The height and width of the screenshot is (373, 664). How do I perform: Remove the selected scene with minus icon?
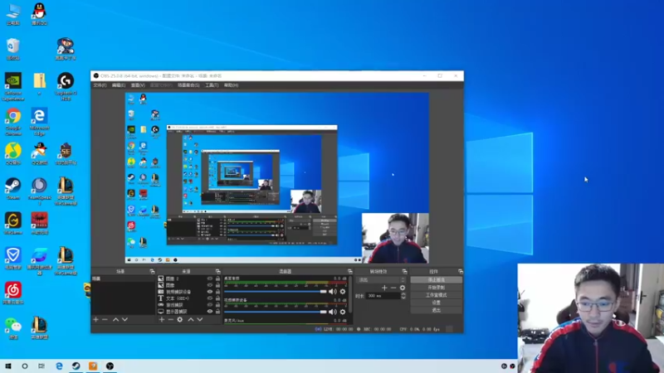105,320
